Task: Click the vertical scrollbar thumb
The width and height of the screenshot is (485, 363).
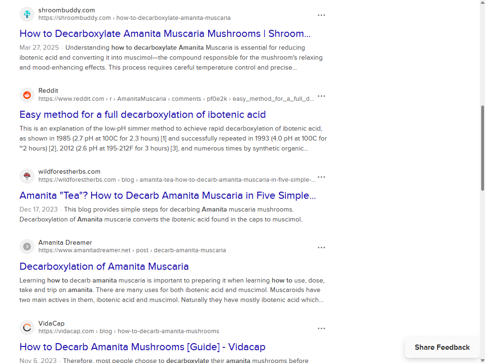Action: coord(482,148)
